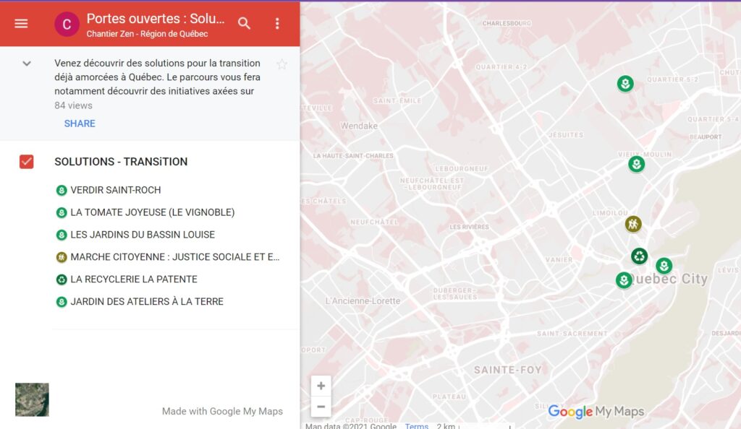The image size is (741, 429).
Task: Click the garden marker above Quebec City label
Action: pos(664,265)
